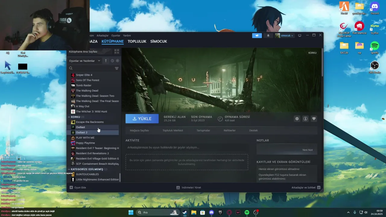Open the Oyunlar menu
This screenshot has height=217, width=386.
coord(116,36)
